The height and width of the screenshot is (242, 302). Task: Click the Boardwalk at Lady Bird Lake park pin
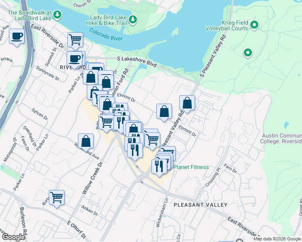coord(57,15)
